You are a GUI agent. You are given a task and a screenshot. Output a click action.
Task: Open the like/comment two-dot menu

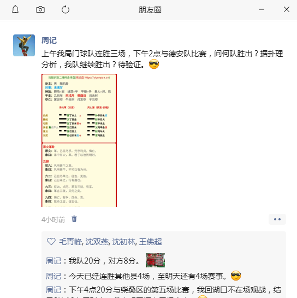[277, 219]
